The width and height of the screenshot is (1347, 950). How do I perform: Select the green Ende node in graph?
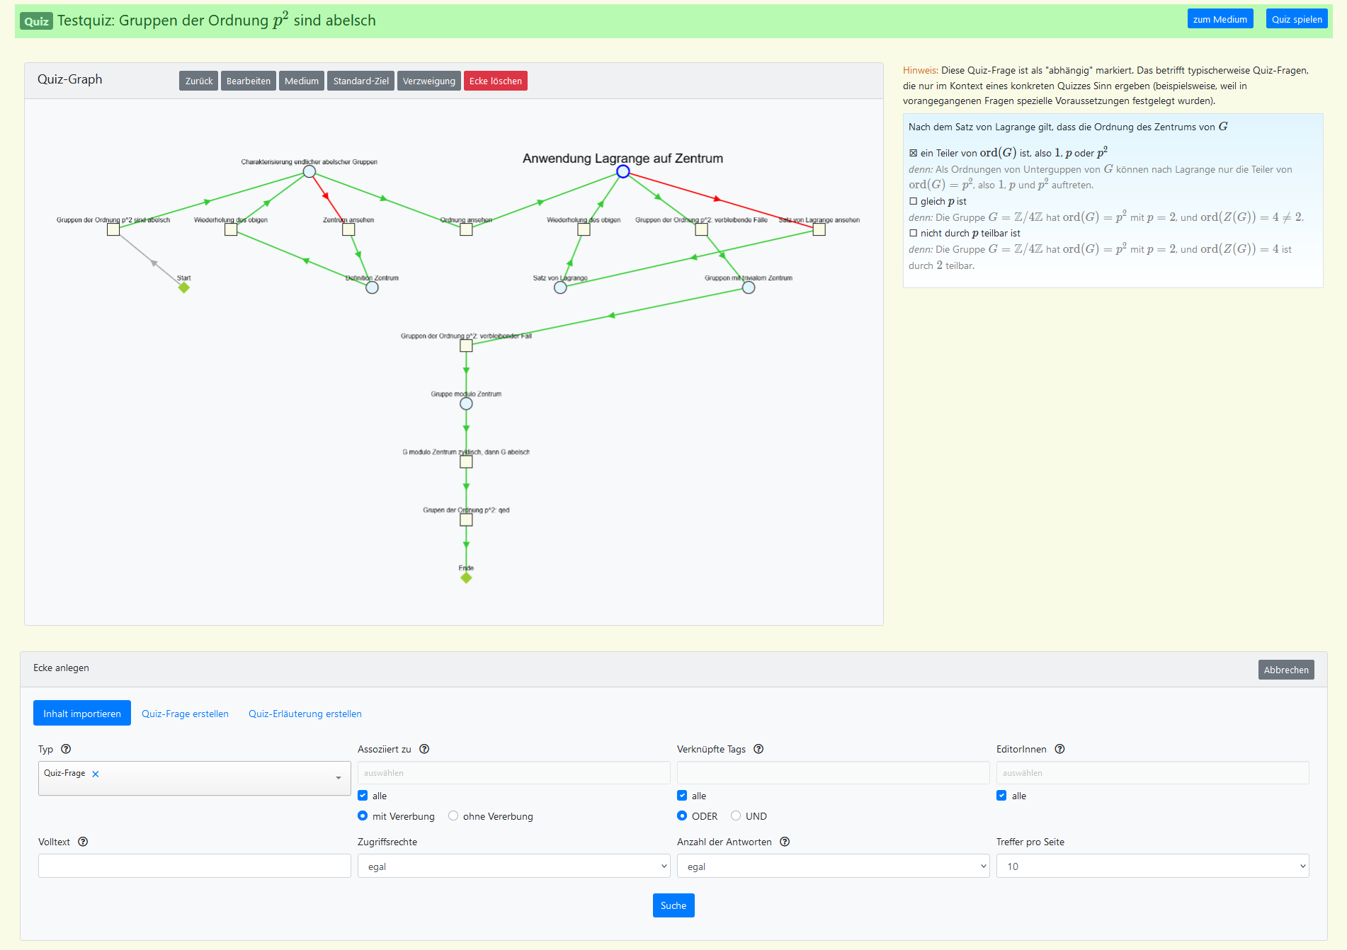click(466, 578)
